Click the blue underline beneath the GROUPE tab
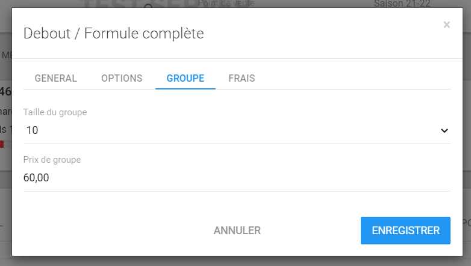Viewport: 471px width, 266px height. pyautogui.click(x=186, y=88)
